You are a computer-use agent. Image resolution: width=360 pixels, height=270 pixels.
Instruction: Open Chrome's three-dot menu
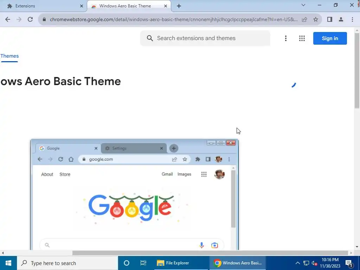coord(352,20)
